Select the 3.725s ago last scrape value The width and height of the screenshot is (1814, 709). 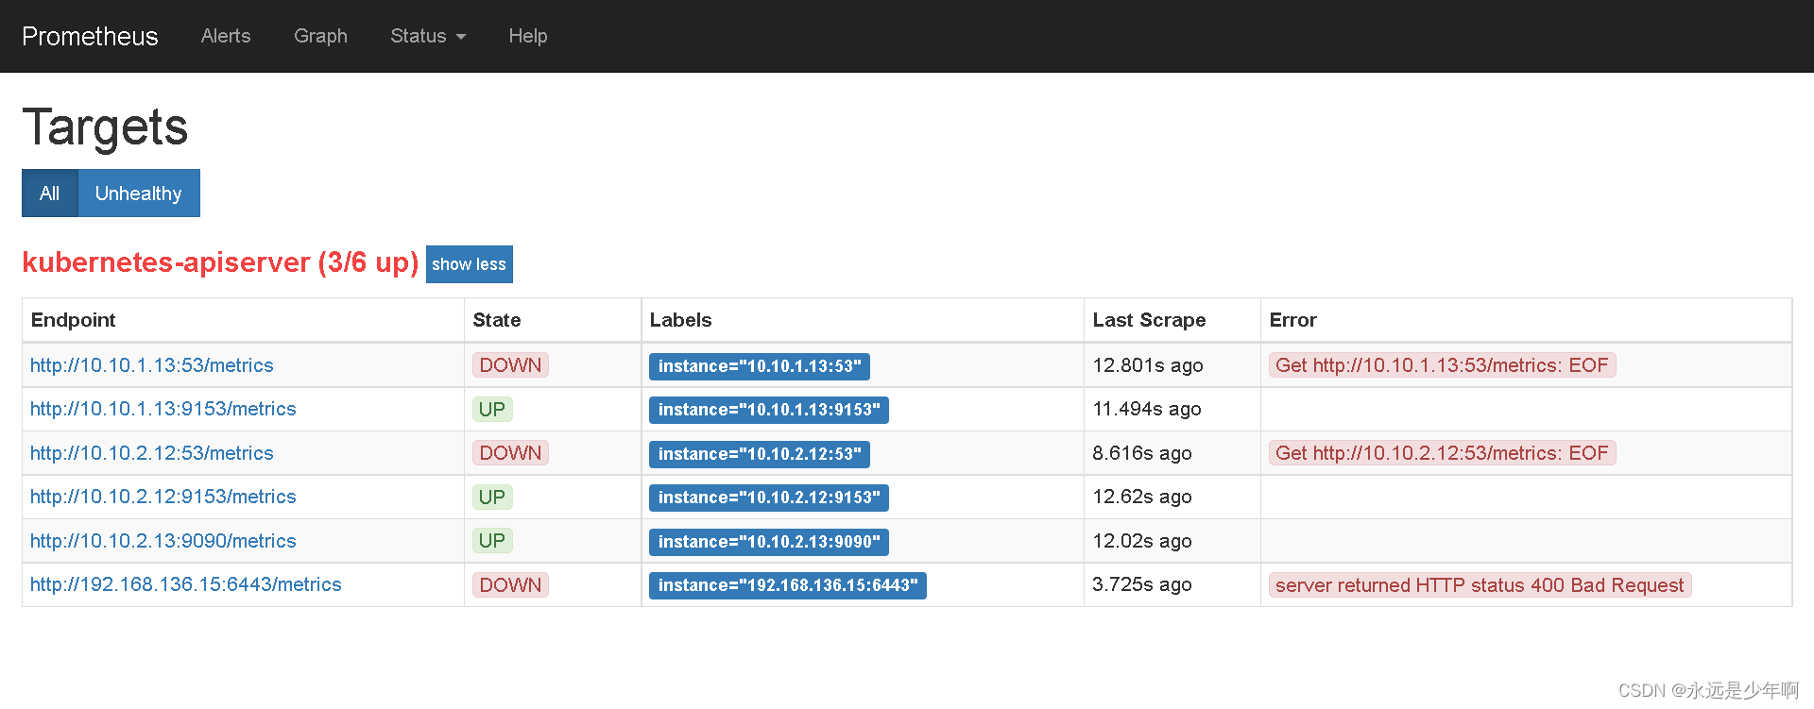coord(1142,584)
